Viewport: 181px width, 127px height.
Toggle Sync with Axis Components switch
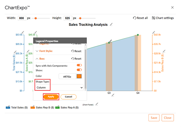coord(79,65)
